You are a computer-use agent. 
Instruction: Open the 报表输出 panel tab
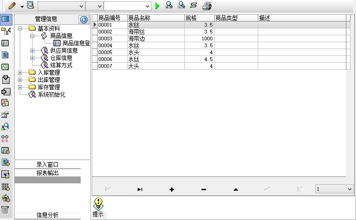click(47, 173)
